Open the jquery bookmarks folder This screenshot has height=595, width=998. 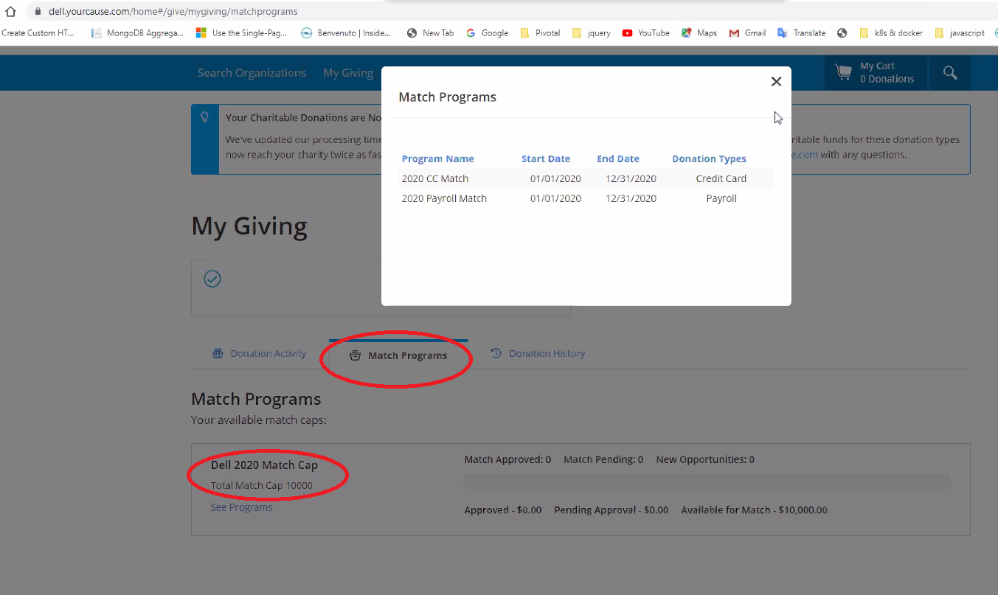591,32
